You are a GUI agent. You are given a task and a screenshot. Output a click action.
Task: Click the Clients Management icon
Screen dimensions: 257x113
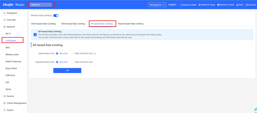[x=4, y=103]
